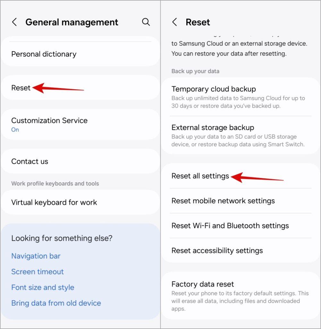The image size is (321, 329).
Task: Tap Contact us
Action: pos(80,161)
